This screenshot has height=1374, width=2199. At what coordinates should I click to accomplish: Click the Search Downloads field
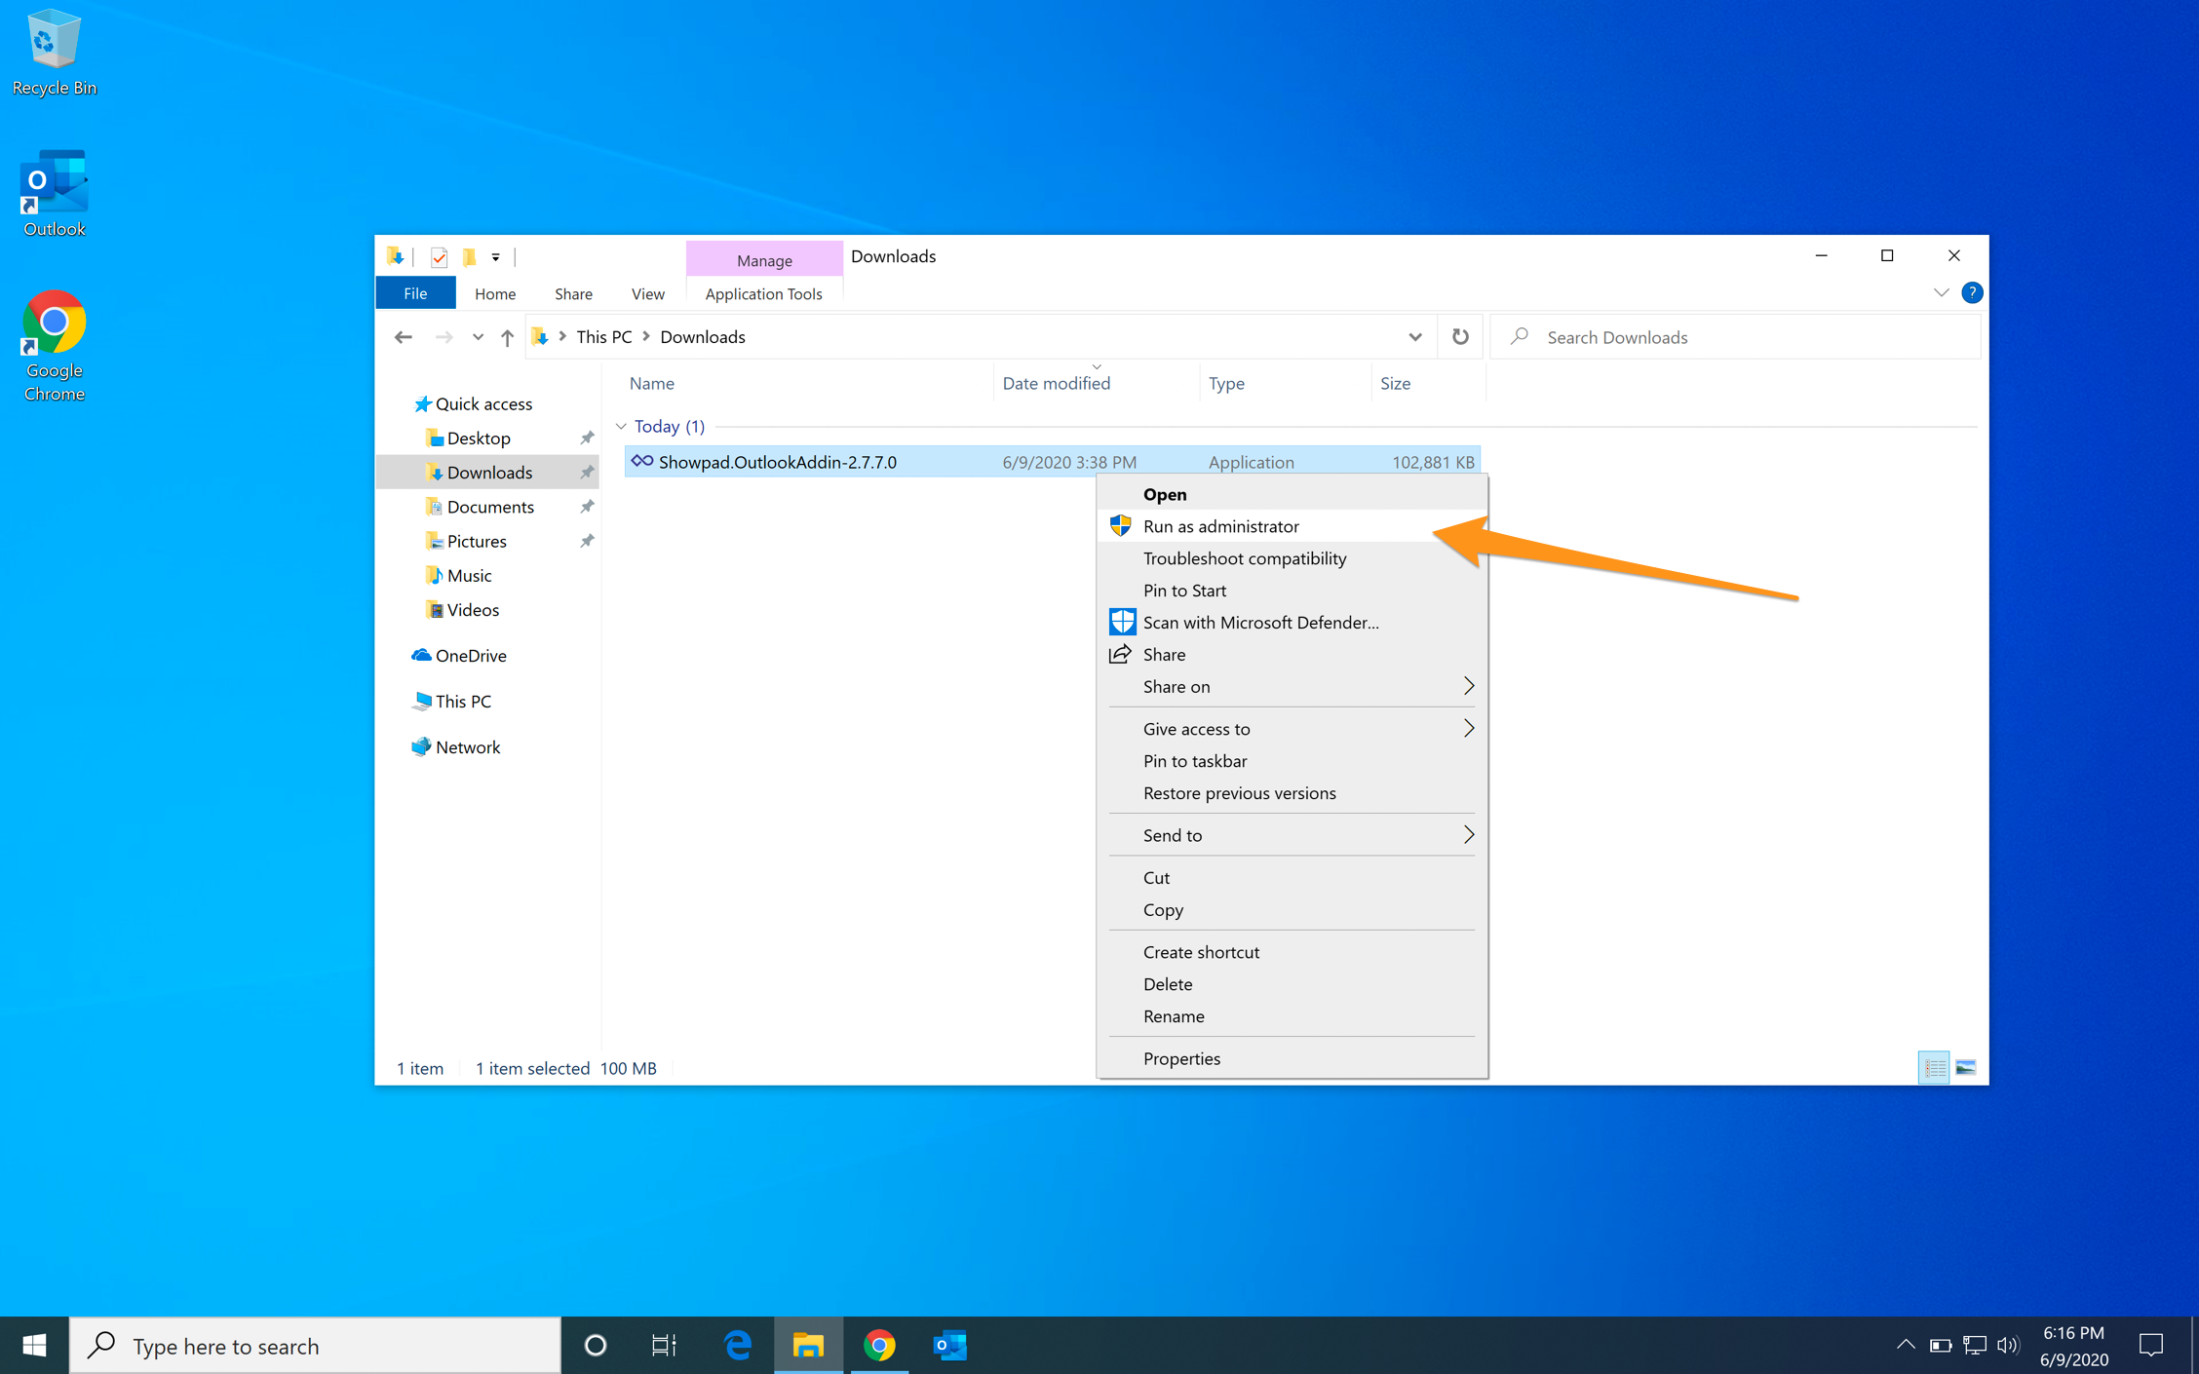[1736, 337]
